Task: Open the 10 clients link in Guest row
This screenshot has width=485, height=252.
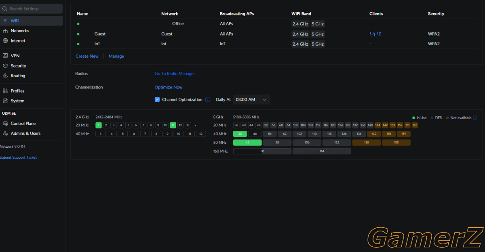Action: [x=379, y=34]
